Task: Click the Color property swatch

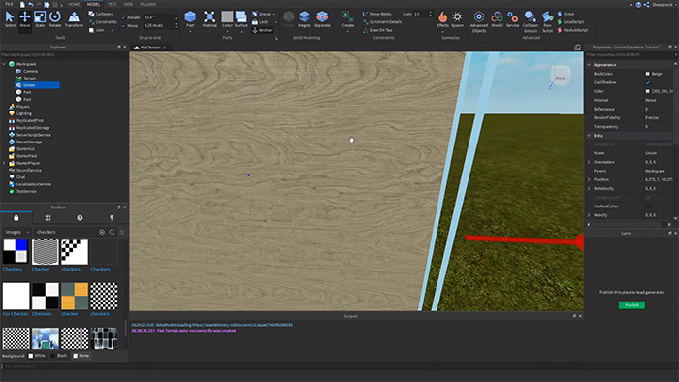Action: [x=648, y=91]
